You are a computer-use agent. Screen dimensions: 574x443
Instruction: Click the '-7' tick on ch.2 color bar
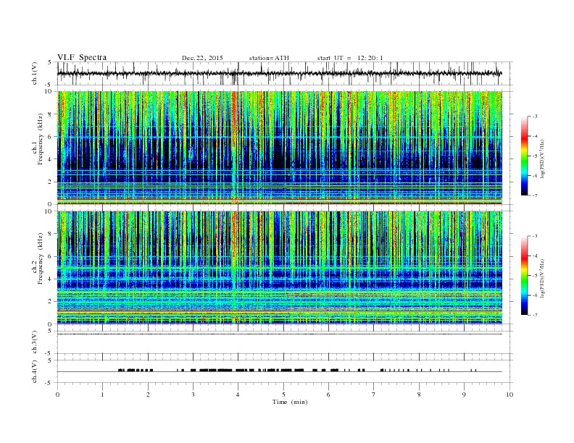pos(535,315)
